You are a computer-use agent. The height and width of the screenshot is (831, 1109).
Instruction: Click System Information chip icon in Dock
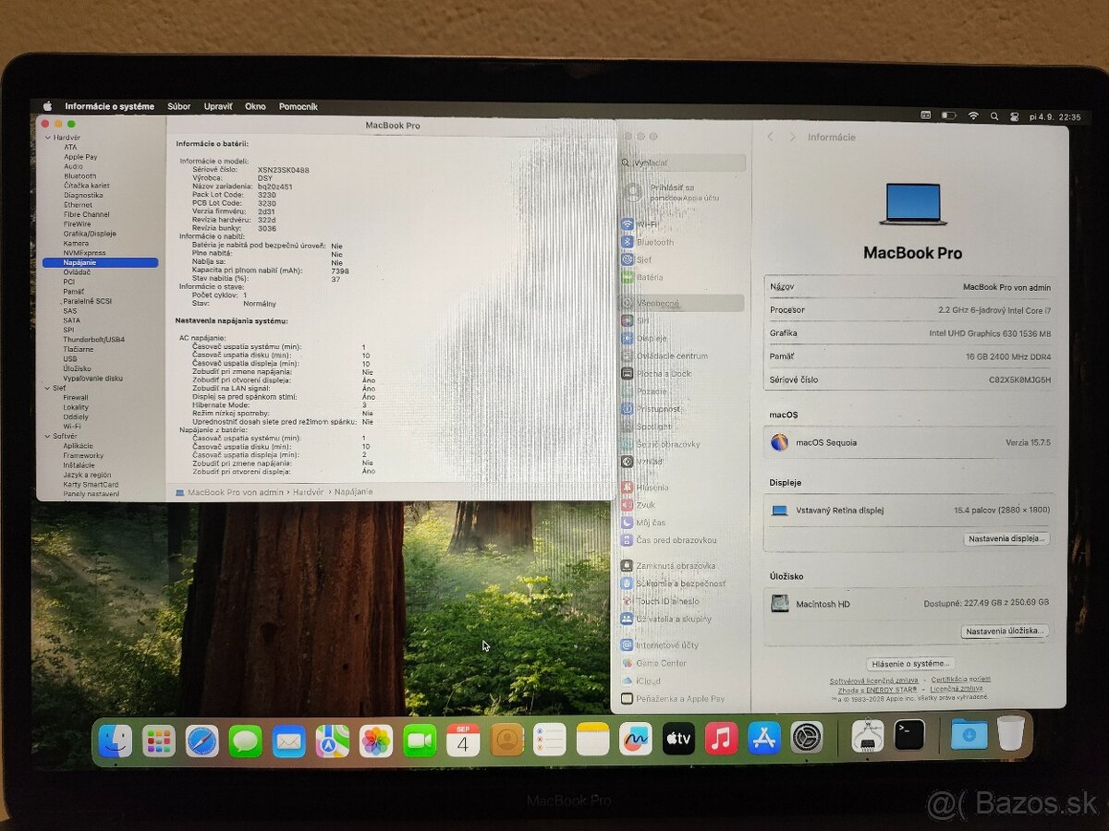(867, 736)
